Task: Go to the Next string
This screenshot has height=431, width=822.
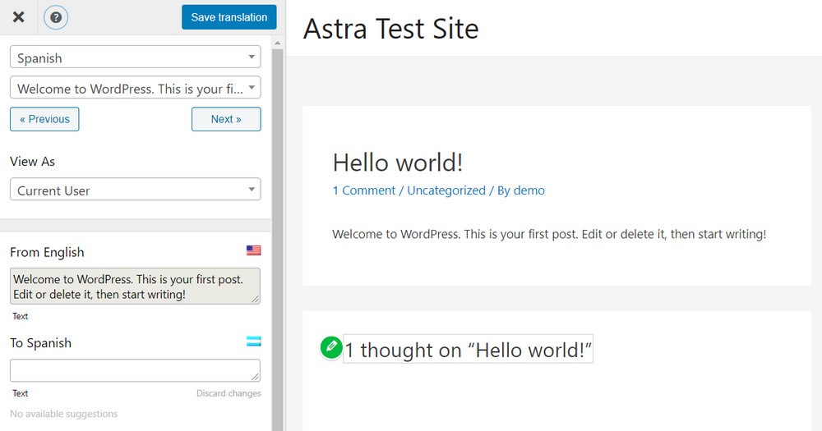Action: tap(226, 119)
